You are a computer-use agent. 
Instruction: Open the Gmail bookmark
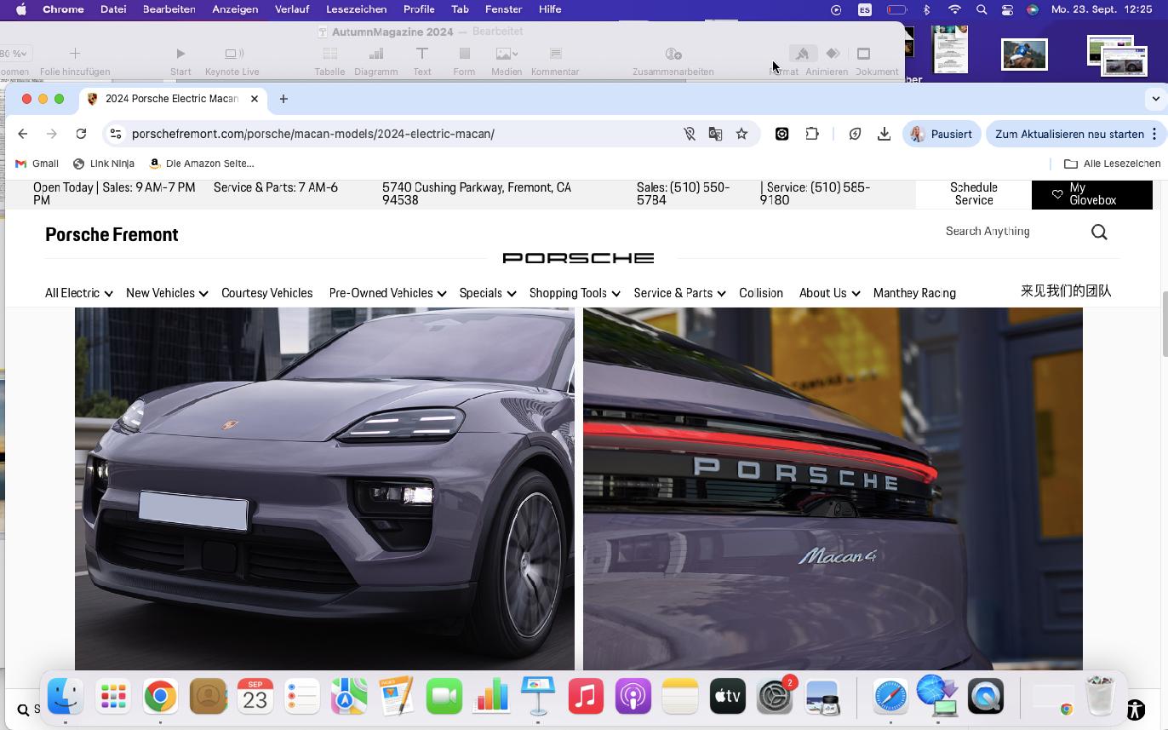[x=37, y=164]
